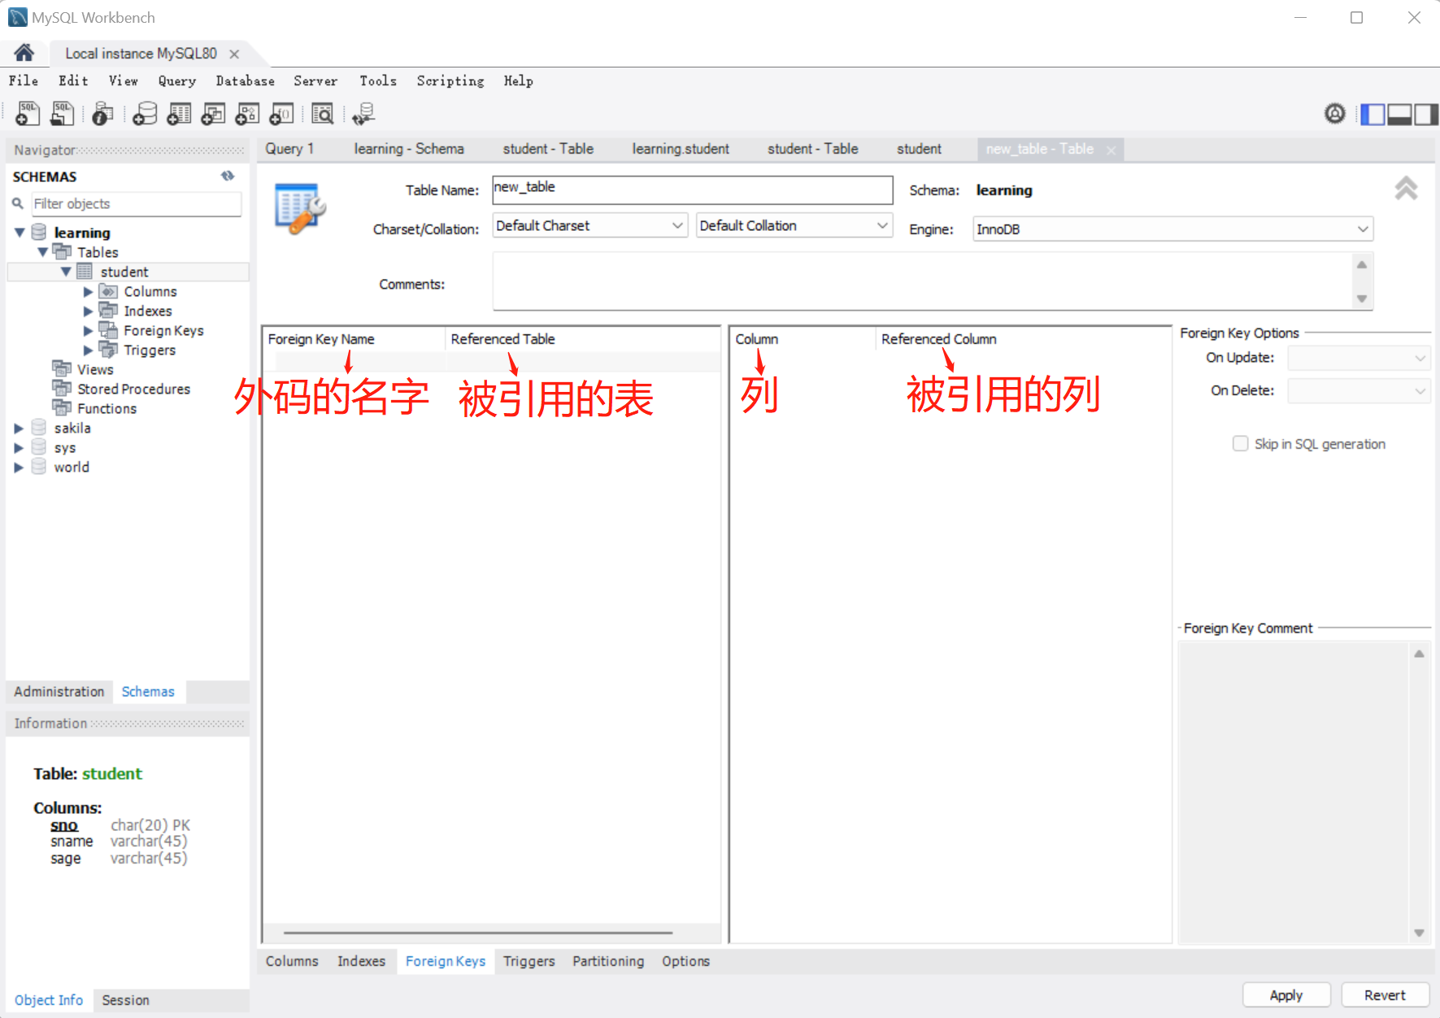Collapse the learning schema in Navigator

click(x=18, y=233)
